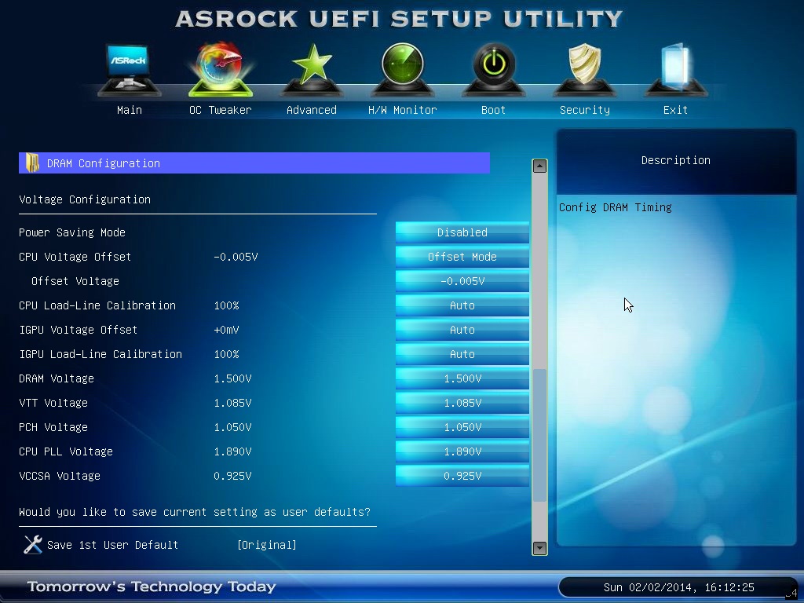
Task: Change IGPU Load-Line Calibration Auto option
Action: coord(462,354)
